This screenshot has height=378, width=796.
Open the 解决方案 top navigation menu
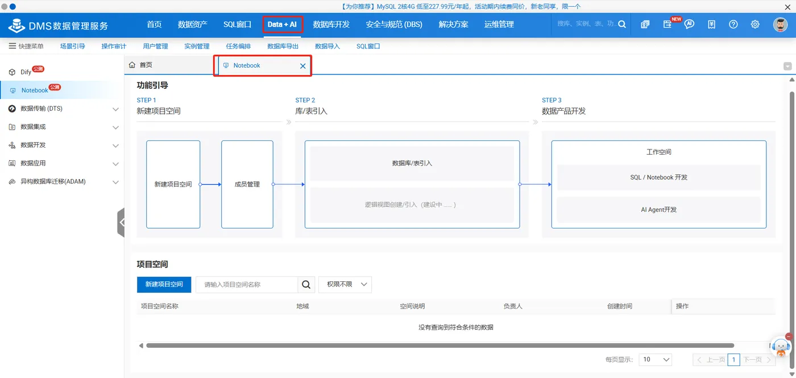pyautogui.click(x=454, y=24)
